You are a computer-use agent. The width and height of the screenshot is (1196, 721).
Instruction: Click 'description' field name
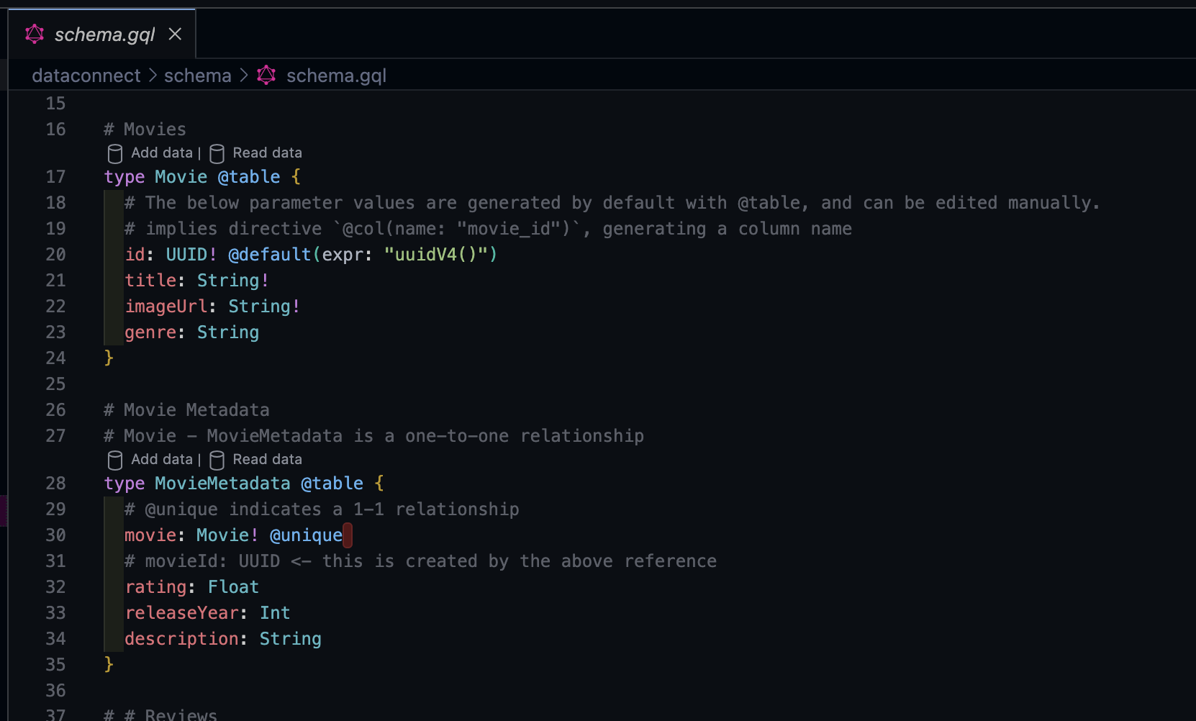point(182,639)
